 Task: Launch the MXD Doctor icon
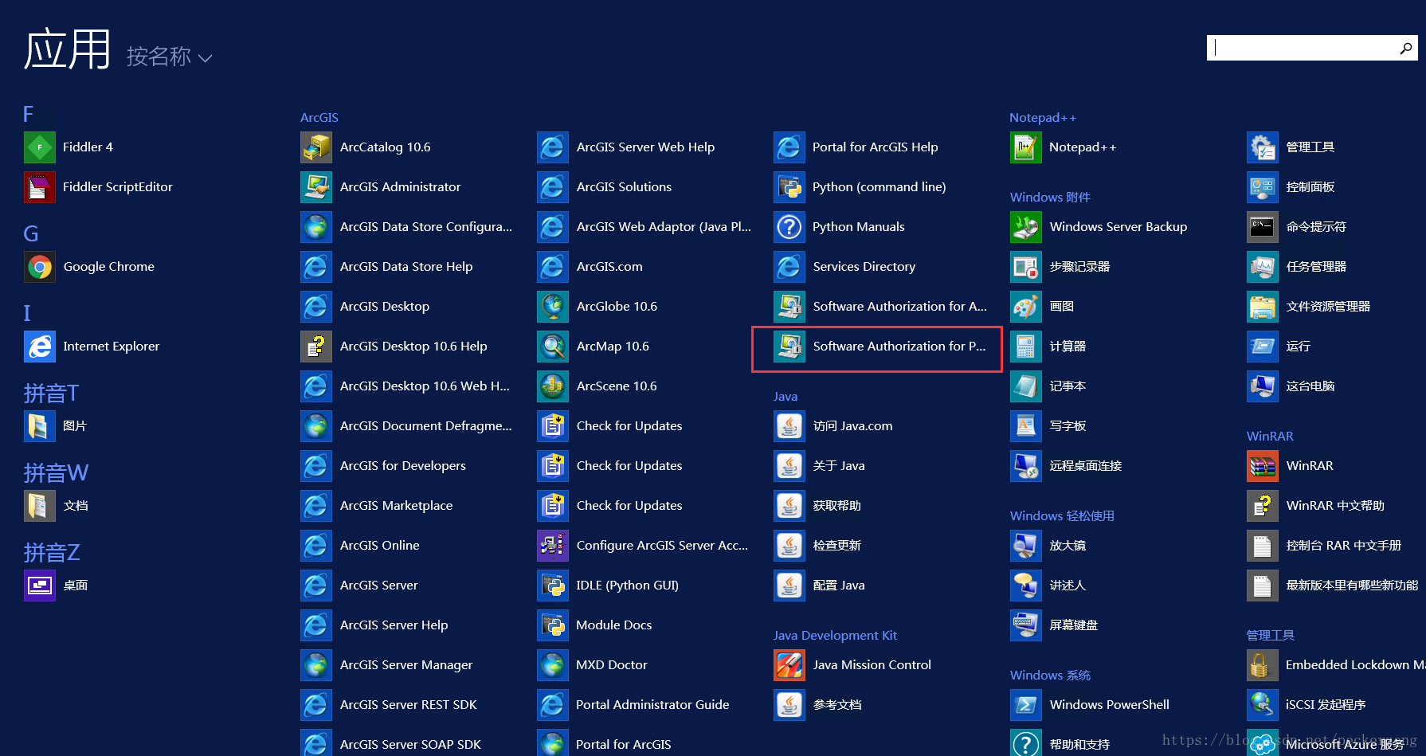click(553, 665)
